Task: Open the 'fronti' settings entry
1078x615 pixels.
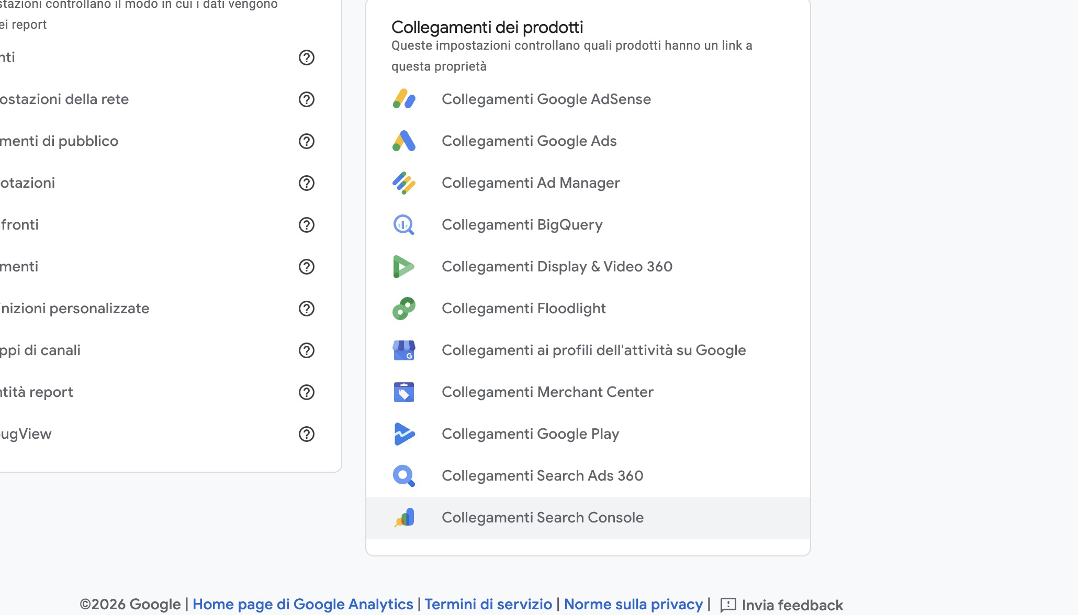Action: (19, 225)
